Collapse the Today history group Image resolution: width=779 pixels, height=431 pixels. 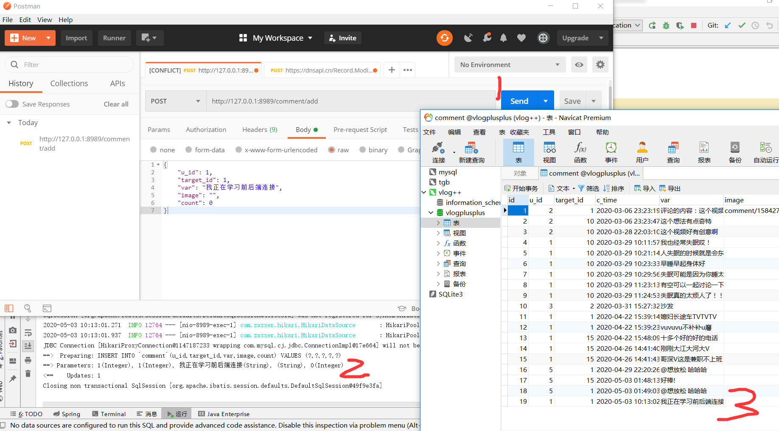[x=9, y=123]
